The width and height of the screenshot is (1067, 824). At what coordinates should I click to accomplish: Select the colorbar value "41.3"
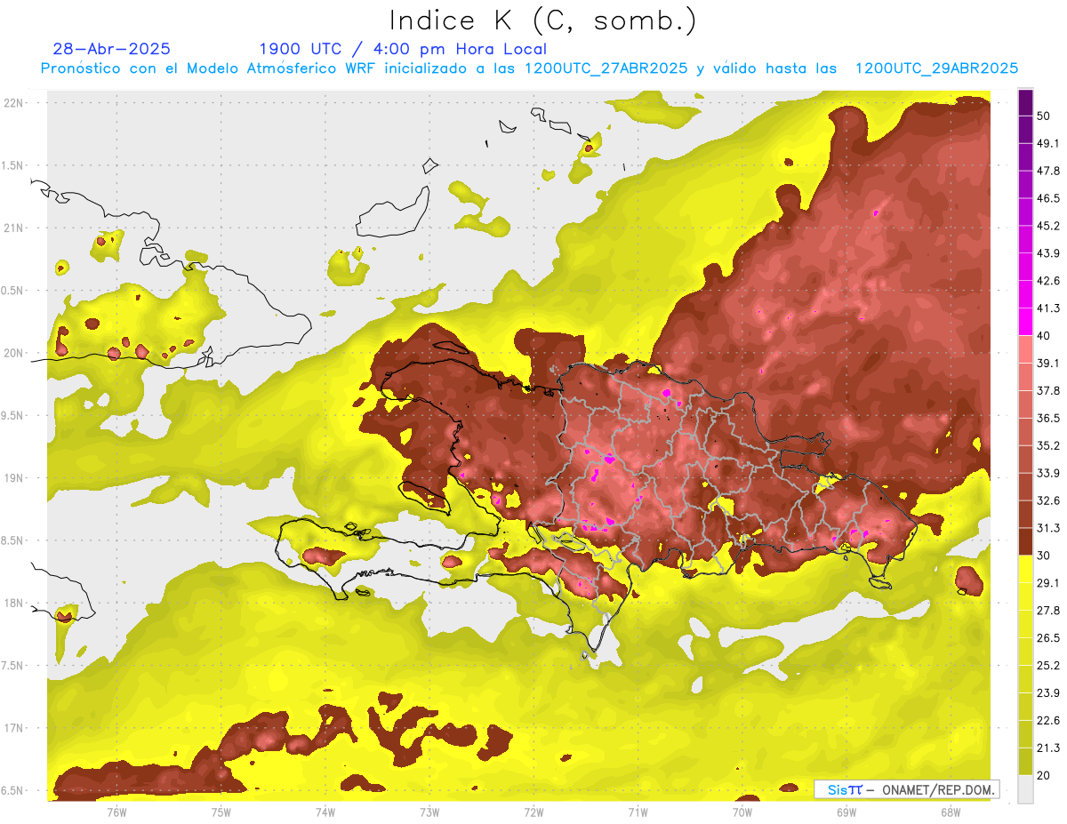(1048, 308)
